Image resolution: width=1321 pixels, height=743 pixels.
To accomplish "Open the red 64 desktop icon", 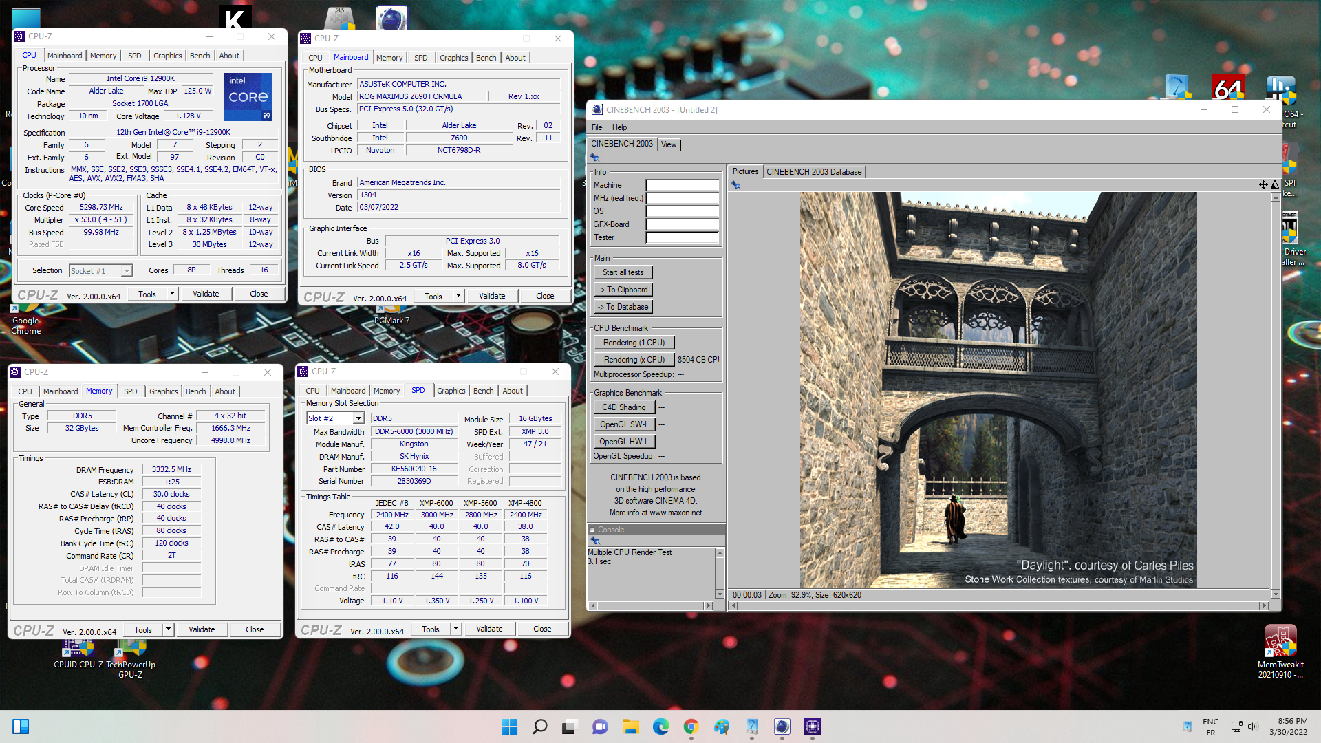I will 1229,87.
